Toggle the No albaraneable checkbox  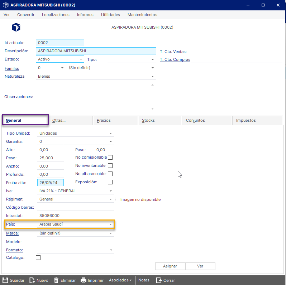pos(110,174)
